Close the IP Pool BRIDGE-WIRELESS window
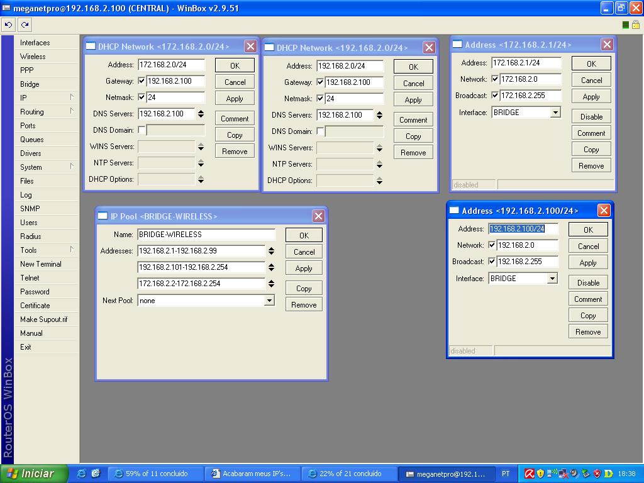644x483 pixels. pyautogui.click(x=318, y=216)
